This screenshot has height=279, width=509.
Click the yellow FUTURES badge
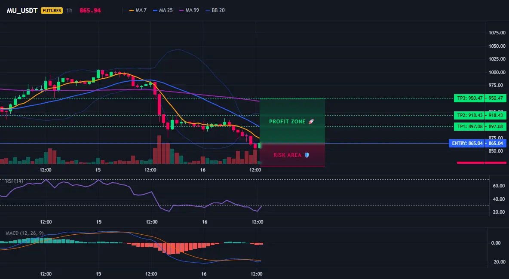[x=52, y=10]
